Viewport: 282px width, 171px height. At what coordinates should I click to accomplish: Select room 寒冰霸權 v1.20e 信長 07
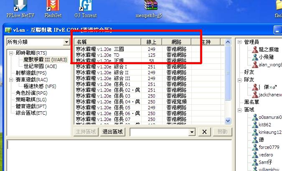click(x=149, y=119)
